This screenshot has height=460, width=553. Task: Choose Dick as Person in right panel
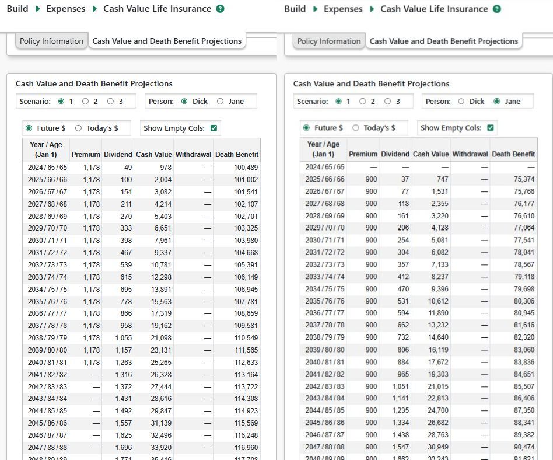461,102
